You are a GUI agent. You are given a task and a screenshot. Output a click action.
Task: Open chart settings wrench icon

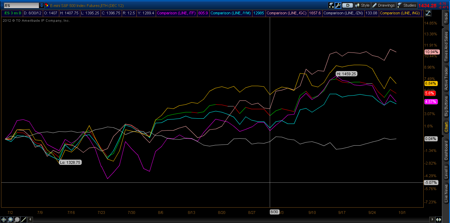(338, 5)
